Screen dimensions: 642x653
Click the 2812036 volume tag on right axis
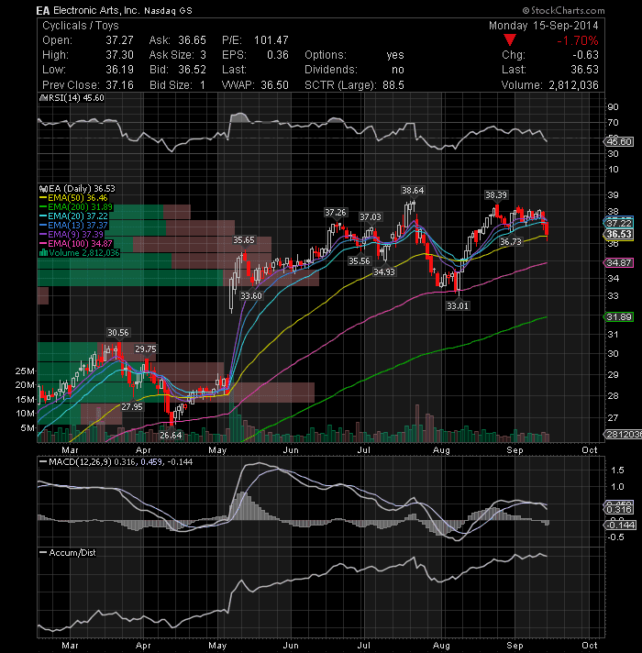click(623, 435)
